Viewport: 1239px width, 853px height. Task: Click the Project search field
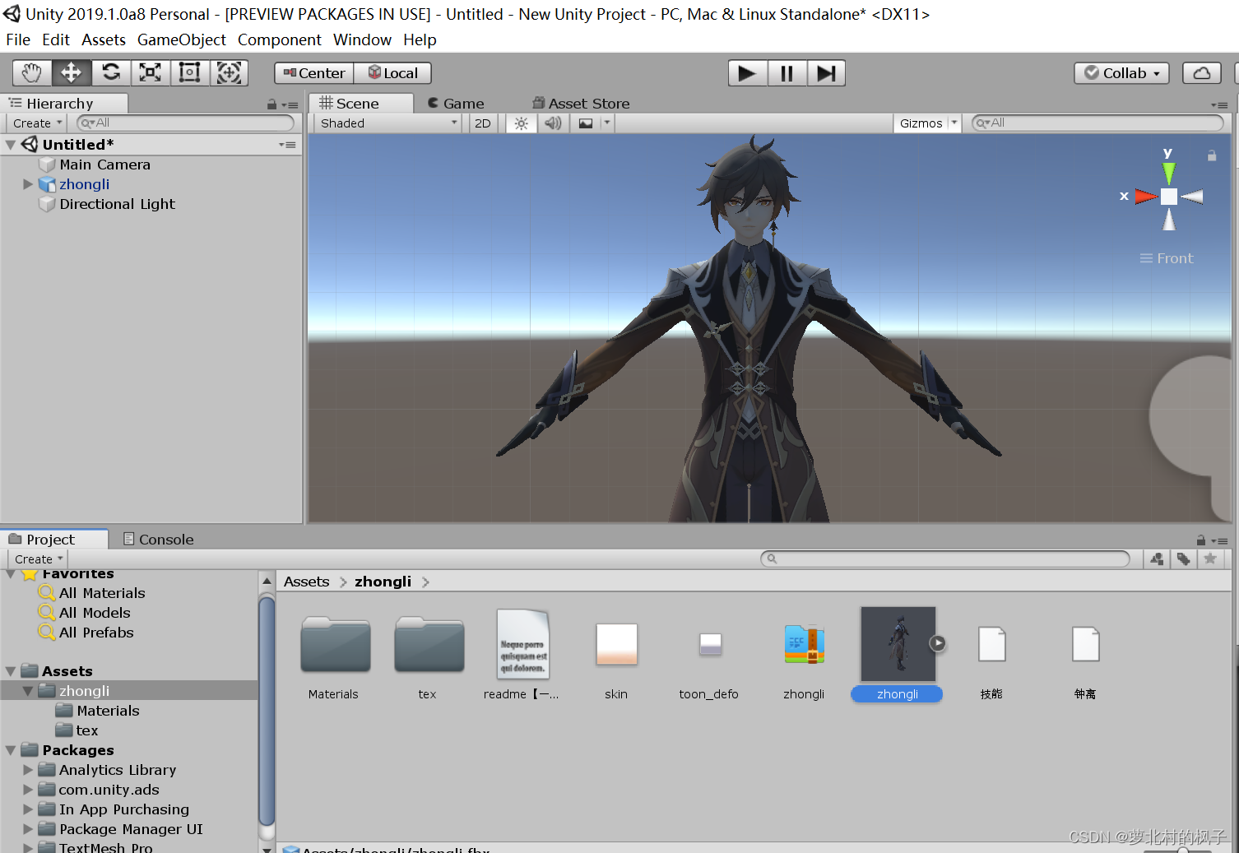coord(945,559)
